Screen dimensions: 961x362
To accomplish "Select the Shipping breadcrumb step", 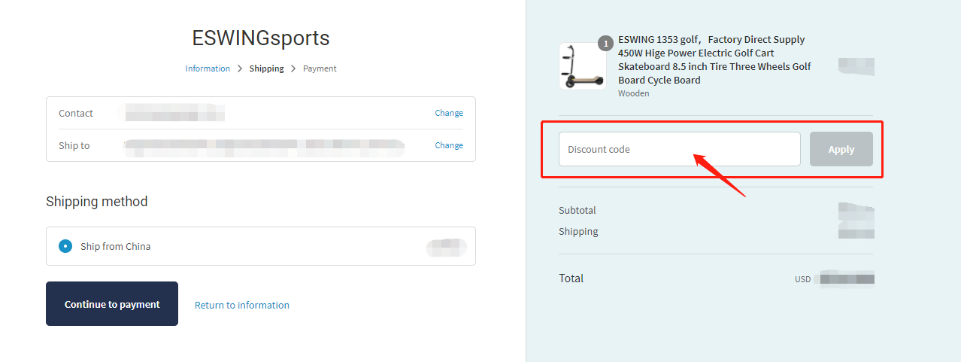I will pos(267,68).
